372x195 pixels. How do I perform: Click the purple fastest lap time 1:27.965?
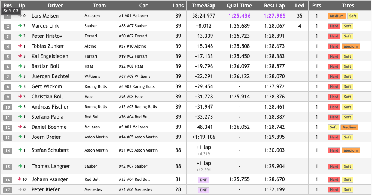click(274, 16)
